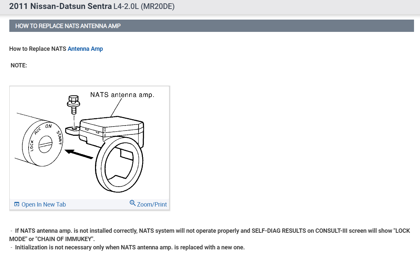Image resolution: width=420 pixels, height=260 pixels.
Task: Click the Open In New Tab link text
Action: click(x=44, y=205)
